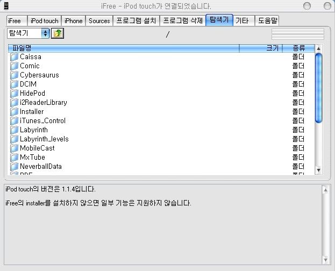335x271 pixels.
Task: Click the DCIM folder icon
Action: pyautogui.click(x=15, y=84)
